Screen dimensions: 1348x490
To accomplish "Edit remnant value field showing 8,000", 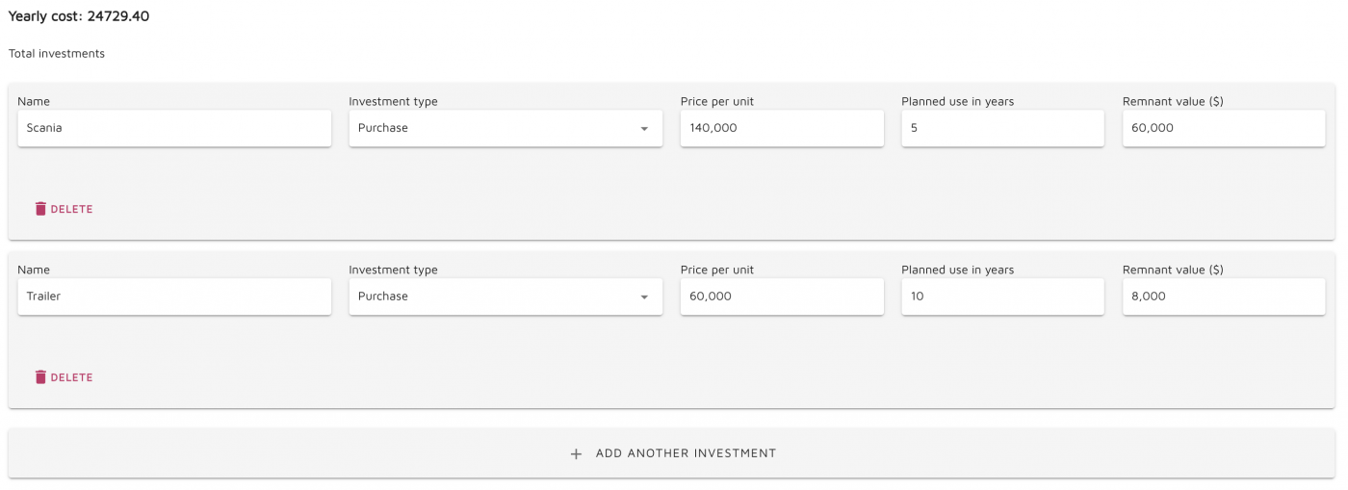I will [1224, 297].
